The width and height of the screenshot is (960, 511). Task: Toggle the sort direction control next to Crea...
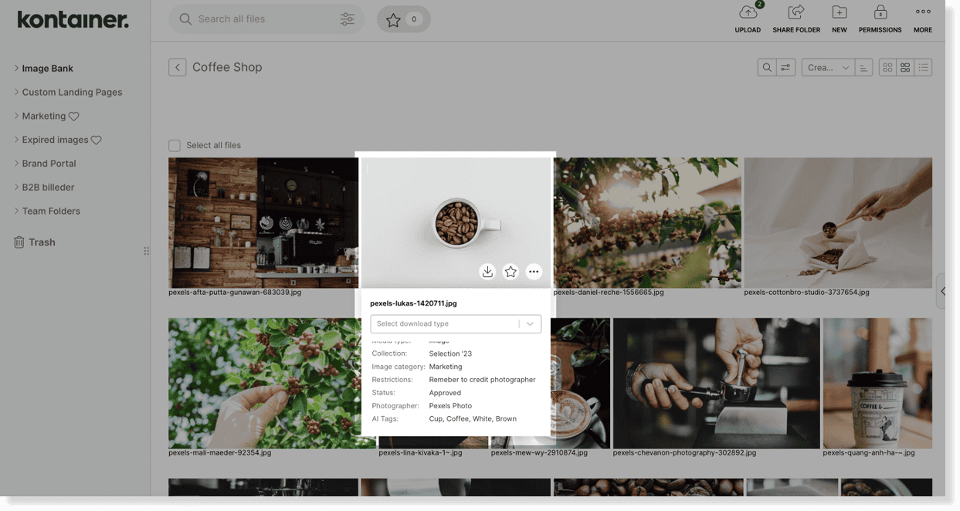pos(863,67)
